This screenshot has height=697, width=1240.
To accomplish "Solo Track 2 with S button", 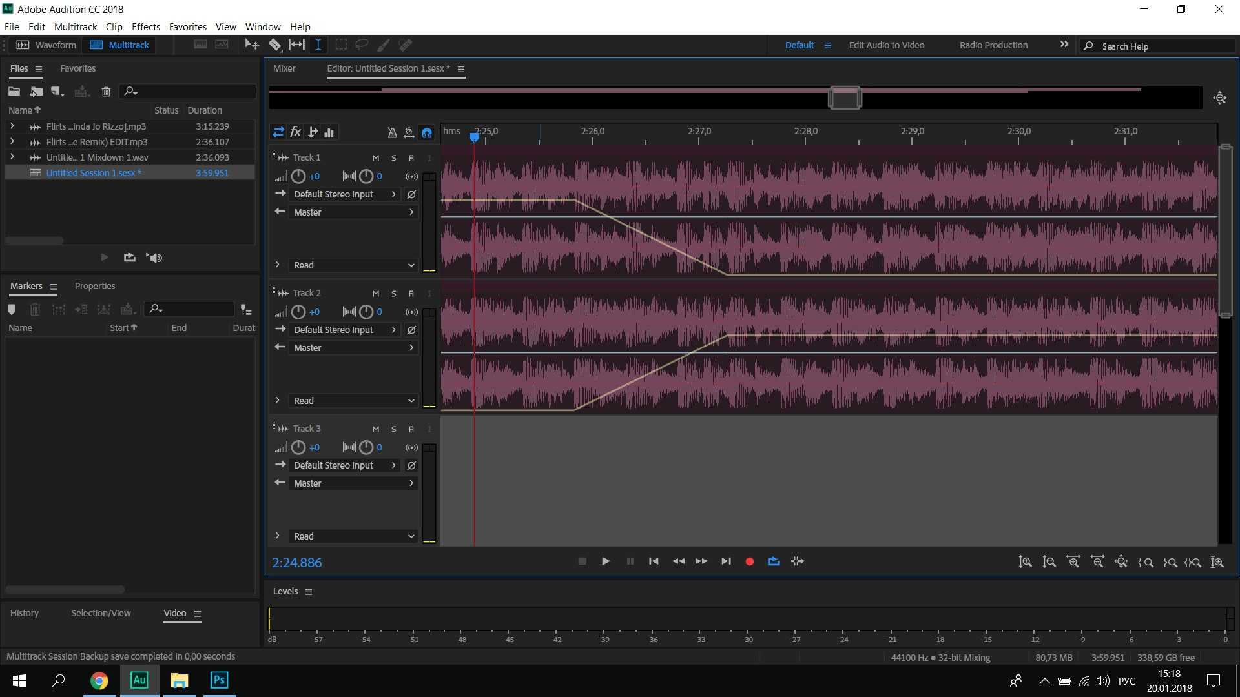I will [x=393, y=294].
